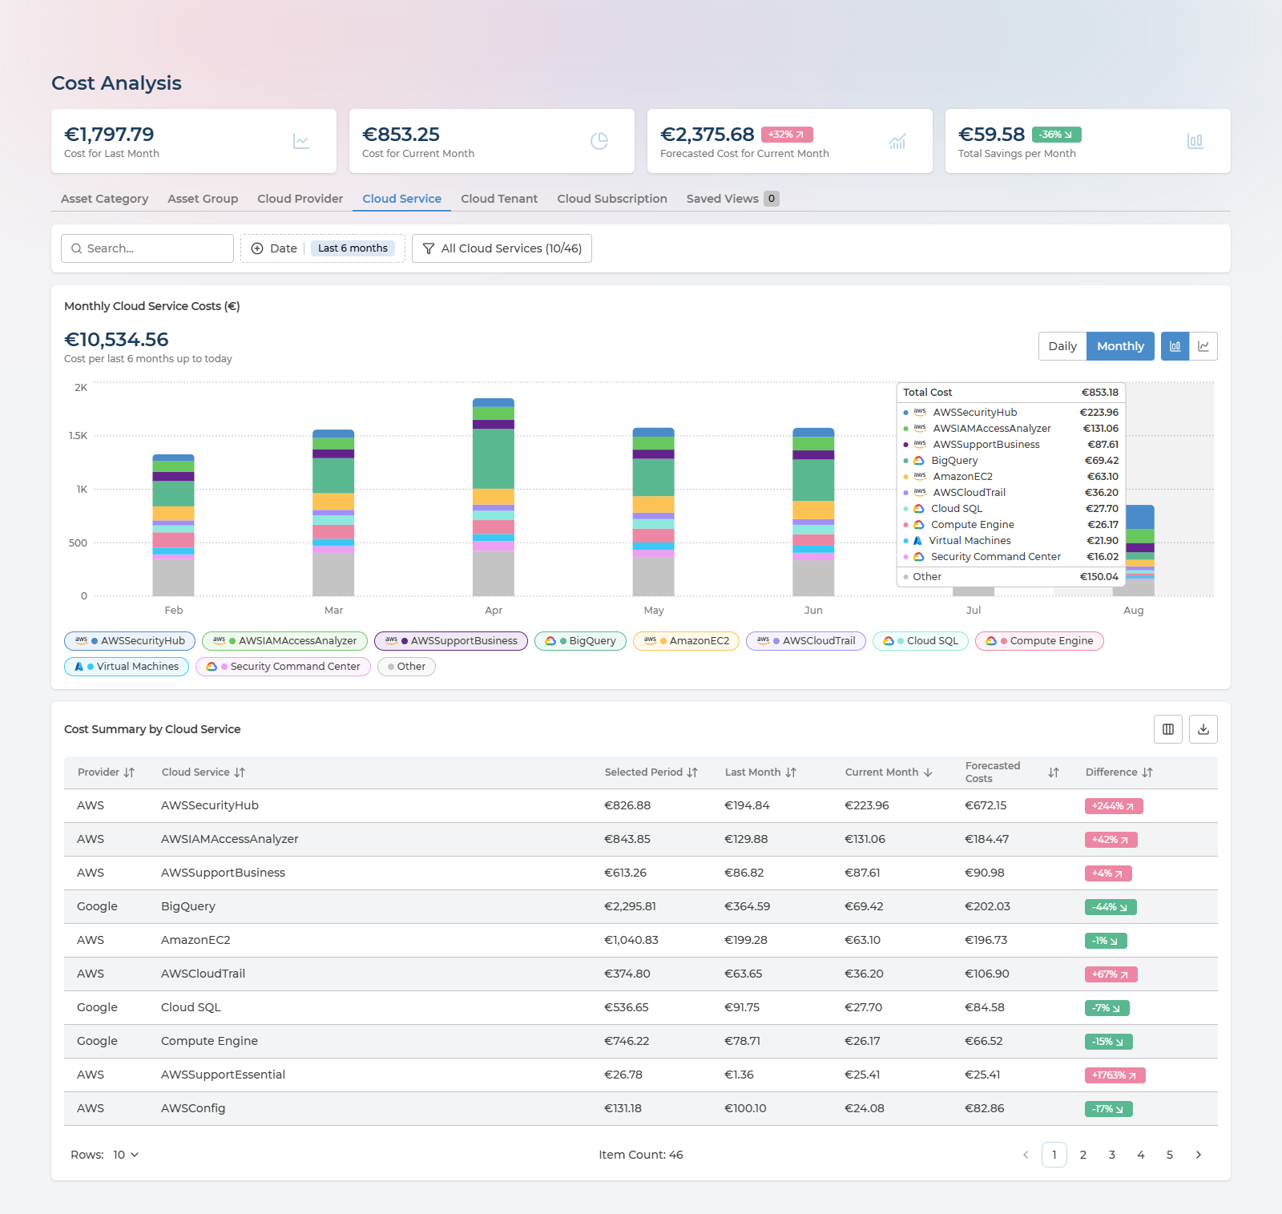Go to page 4

1141,1155
